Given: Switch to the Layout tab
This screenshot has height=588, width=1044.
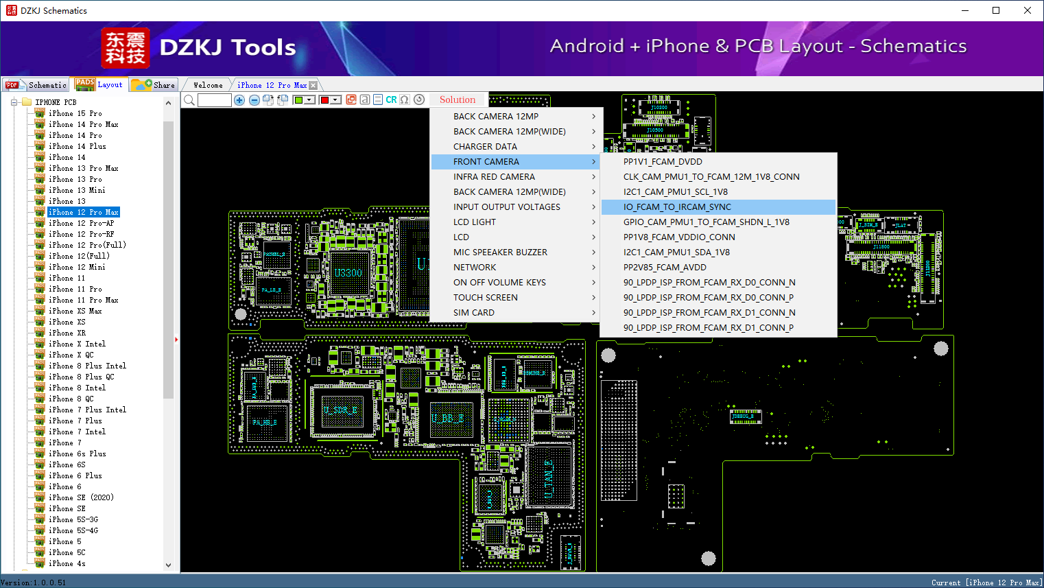Looking at the screenshot, I should click(x=100, y=84).
